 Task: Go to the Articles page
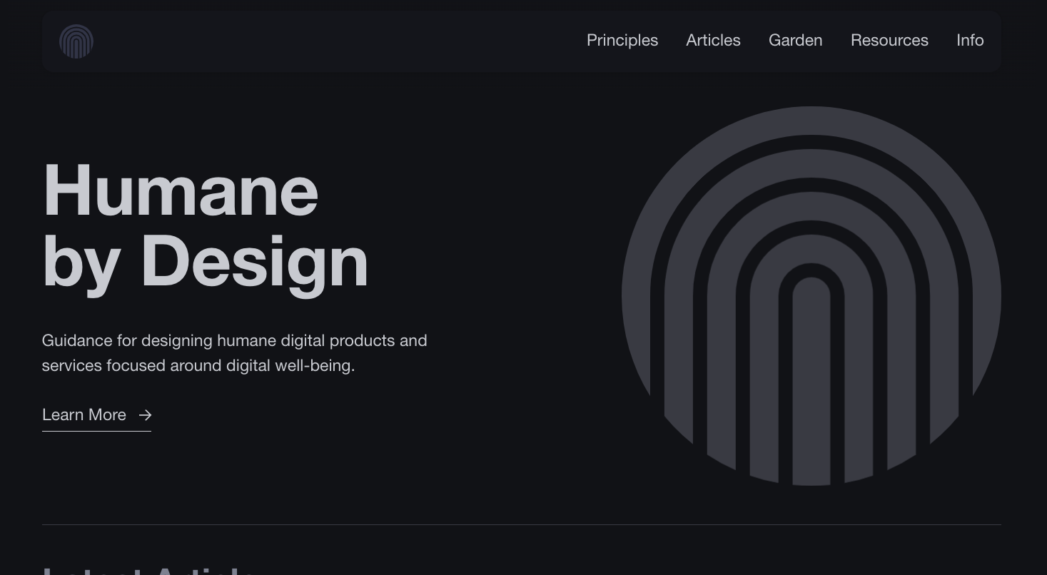pyautogui.click(x=713, y=41)
